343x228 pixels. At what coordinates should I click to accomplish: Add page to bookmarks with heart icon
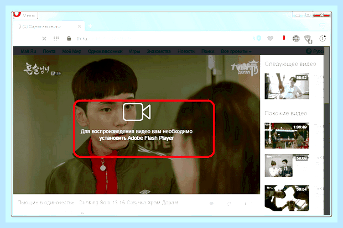[x=271, y=39]
